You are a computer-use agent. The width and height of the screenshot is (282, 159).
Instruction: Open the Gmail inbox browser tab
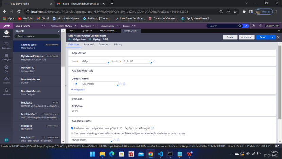coord(81,4)
